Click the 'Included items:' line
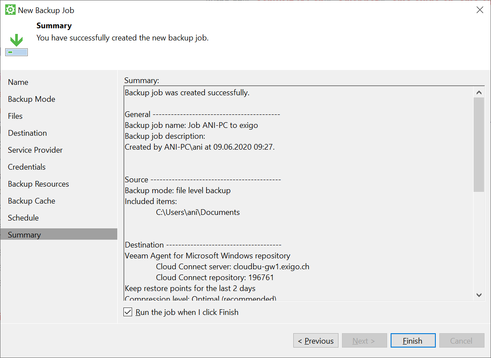491x358 pixels. pyautogui.click(x=151, y=201)
